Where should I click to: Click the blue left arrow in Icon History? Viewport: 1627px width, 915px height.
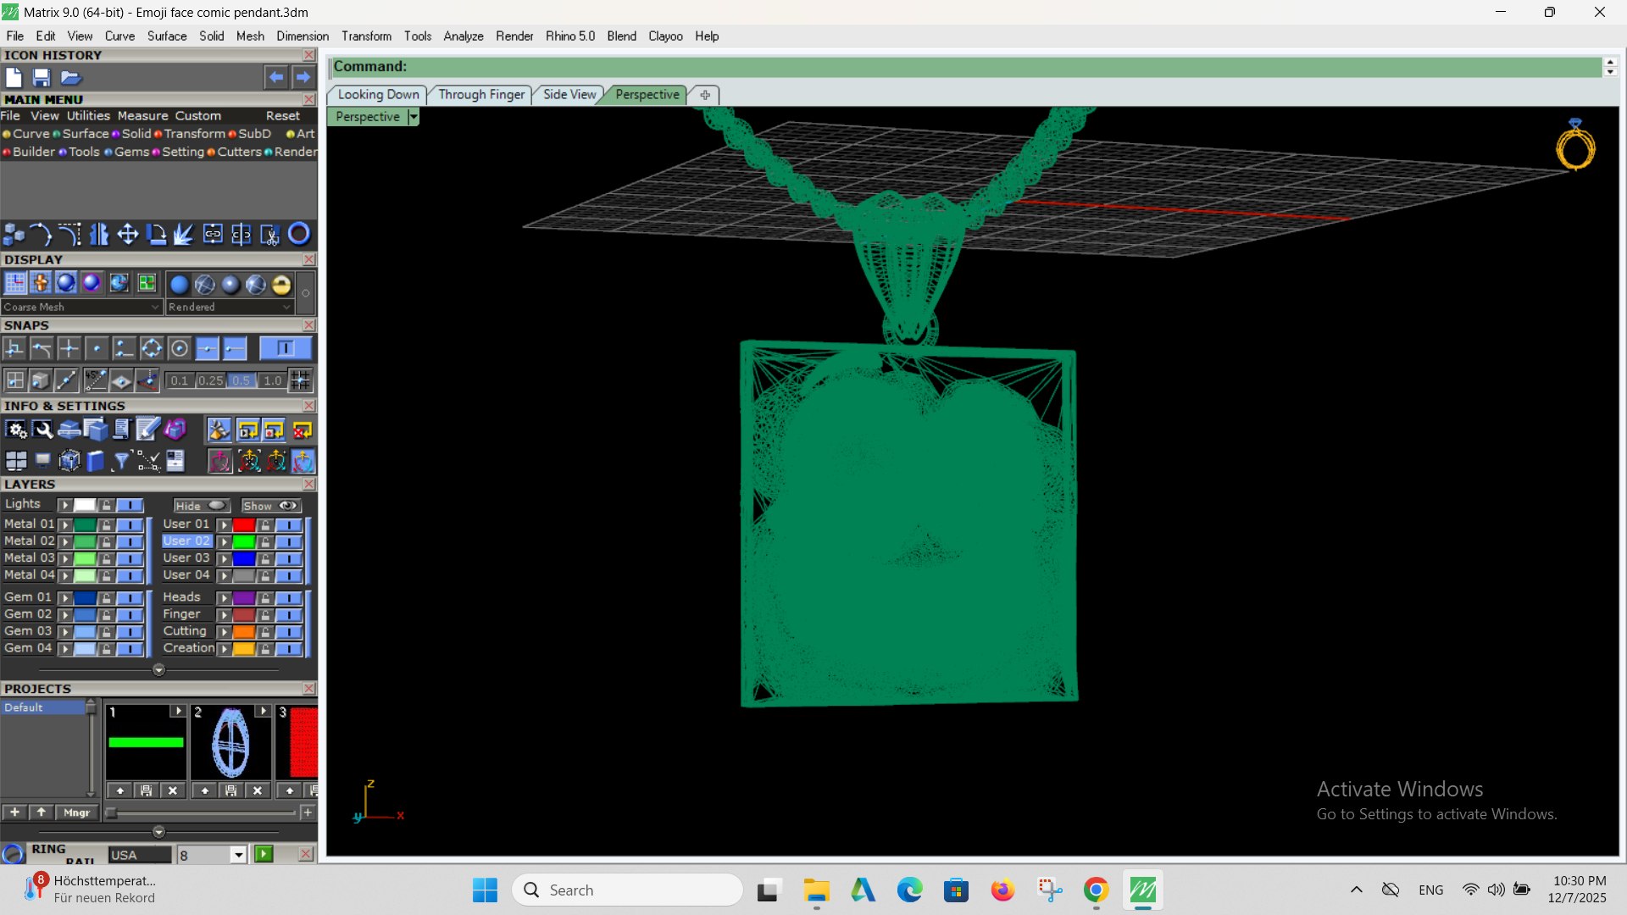[276, 77]
